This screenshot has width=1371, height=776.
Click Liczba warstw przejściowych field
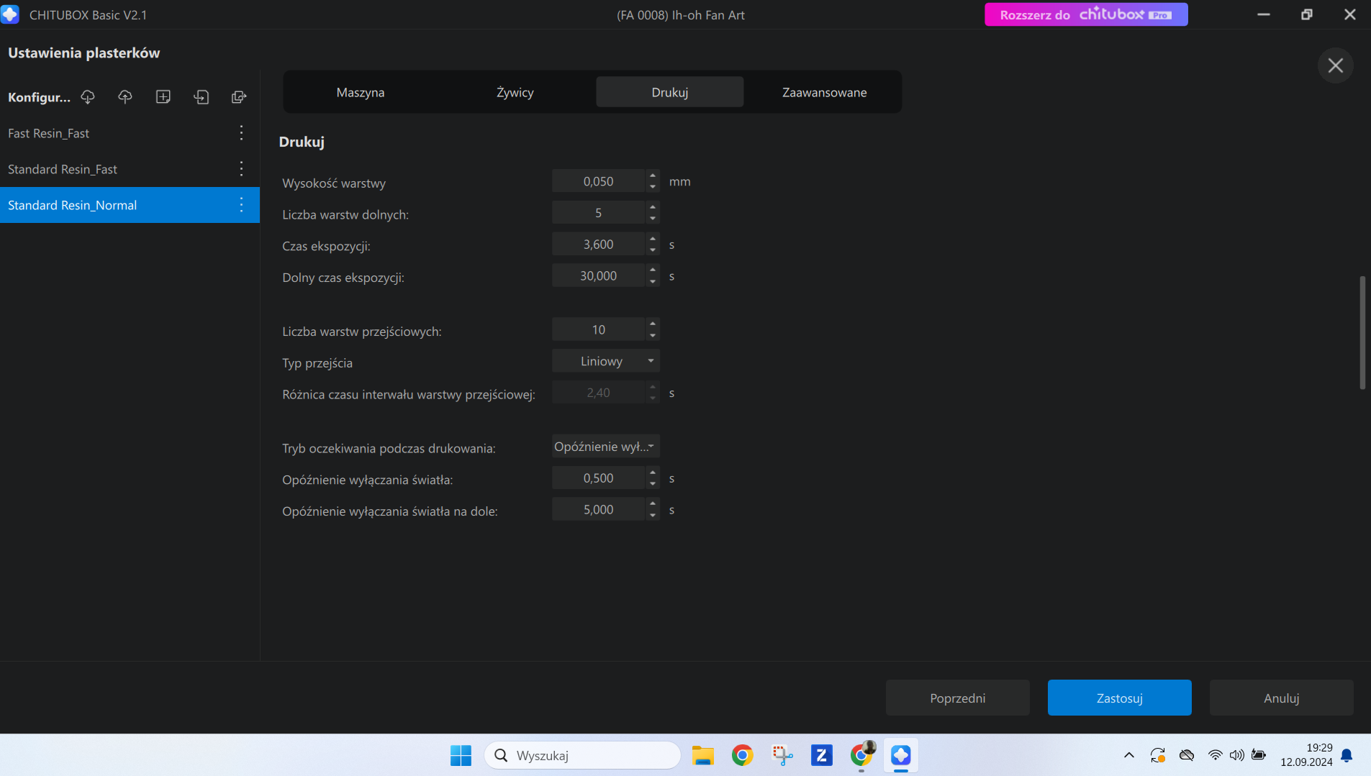(598, 329)
